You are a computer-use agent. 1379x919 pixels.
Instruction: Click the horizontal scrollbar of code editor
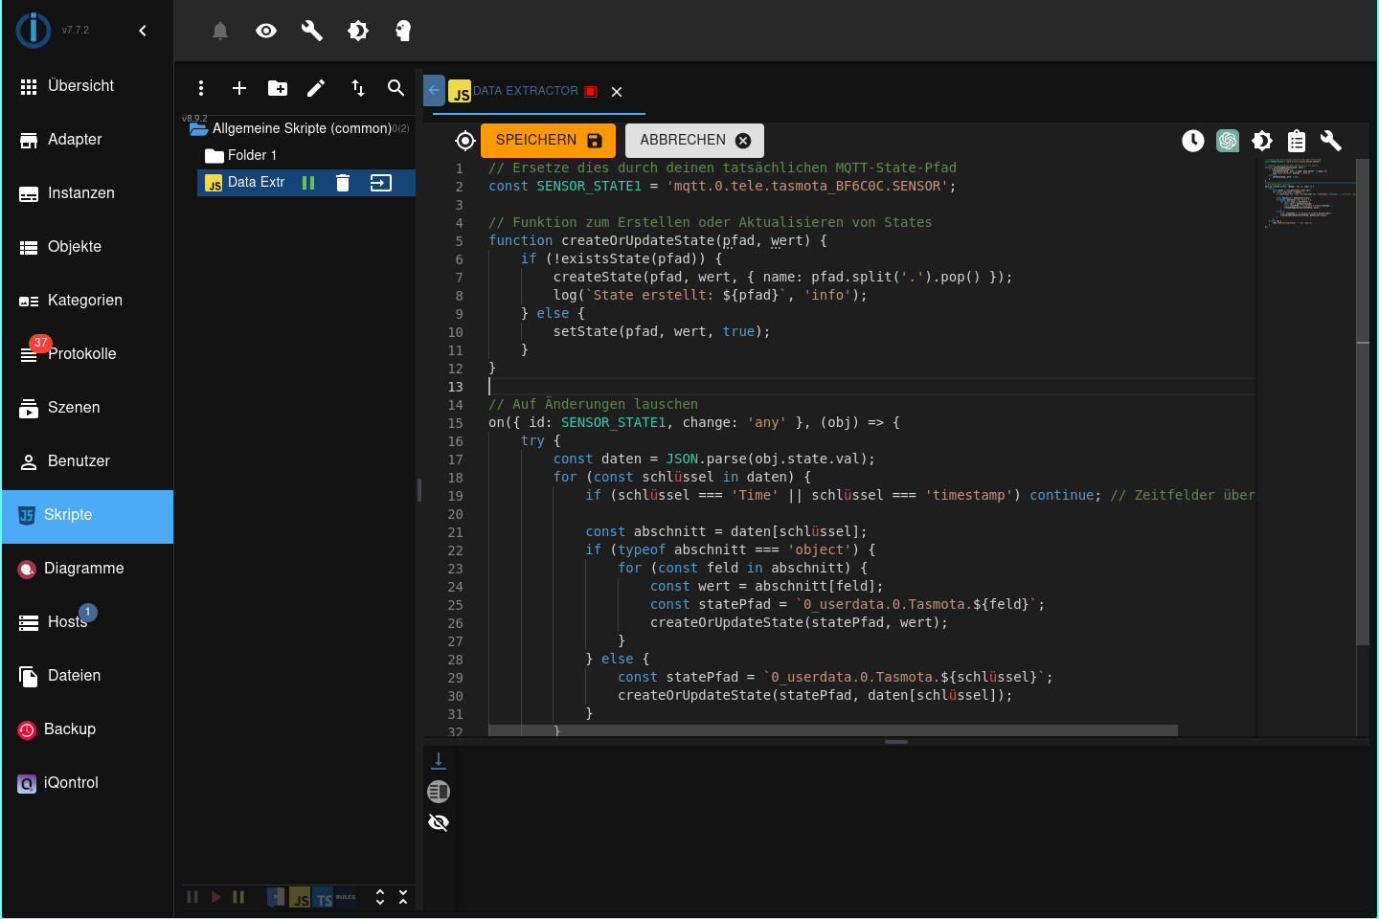832,730
